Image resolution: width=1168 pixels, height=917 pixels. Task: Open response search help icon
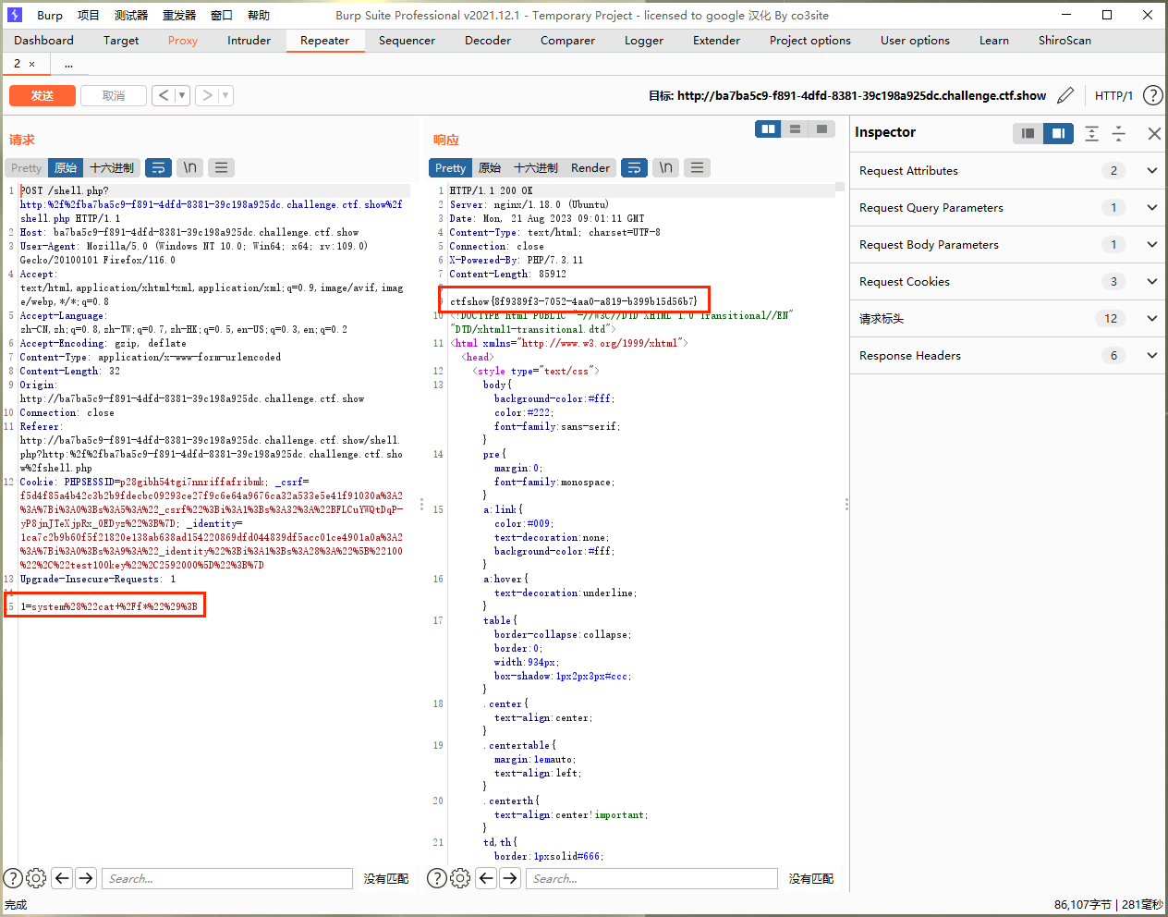coord(437,878)
